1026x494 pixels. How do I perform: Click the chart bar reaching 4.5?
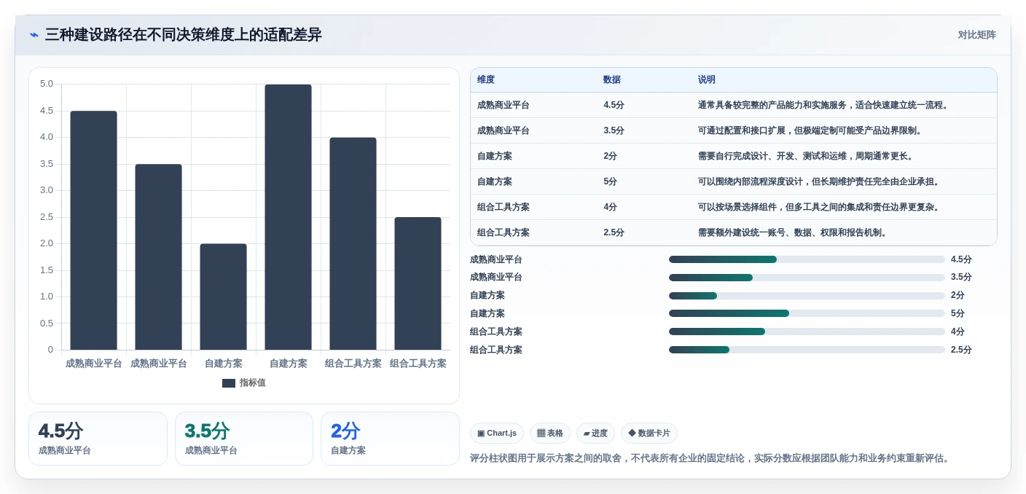pos(93,230)
